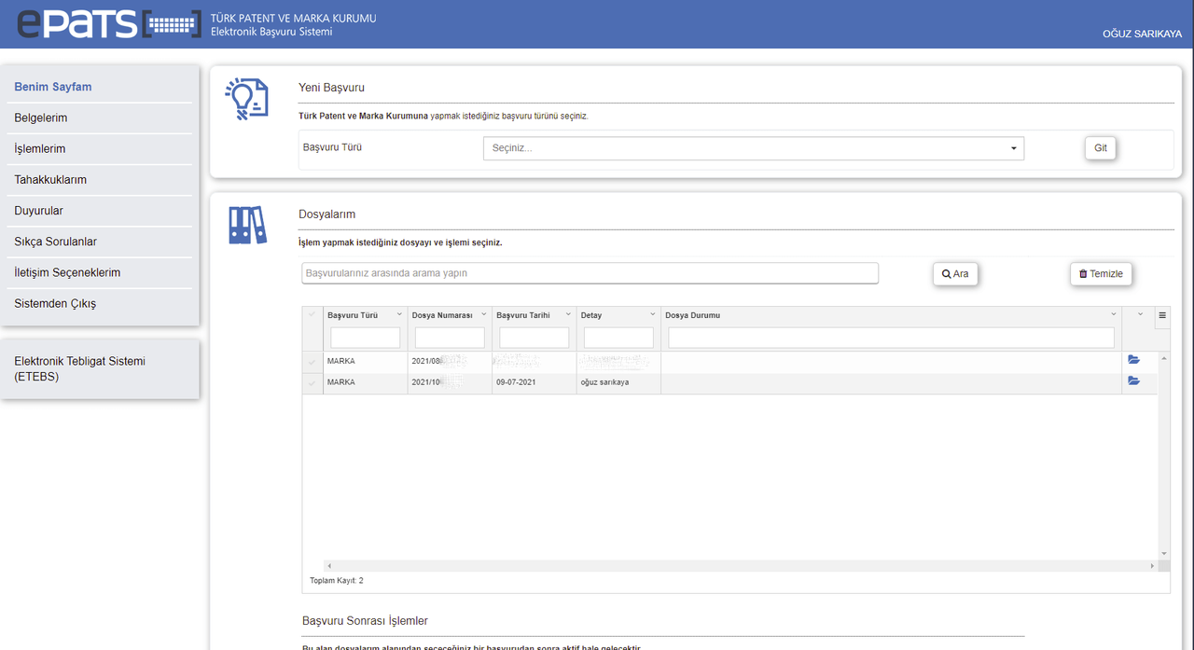1194x650 pixels.
Task: Sort by Dosya Durumu column header
Action: (x=692, y=315)
